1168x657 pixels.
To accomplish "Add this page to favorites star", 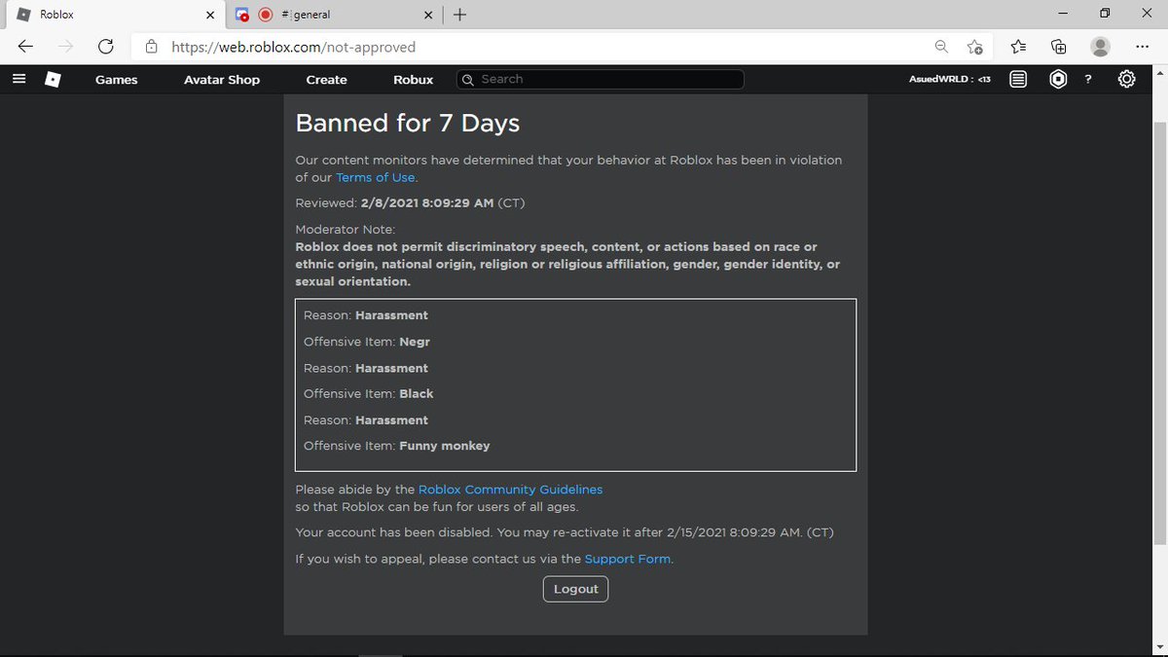I will pos(974,47).
